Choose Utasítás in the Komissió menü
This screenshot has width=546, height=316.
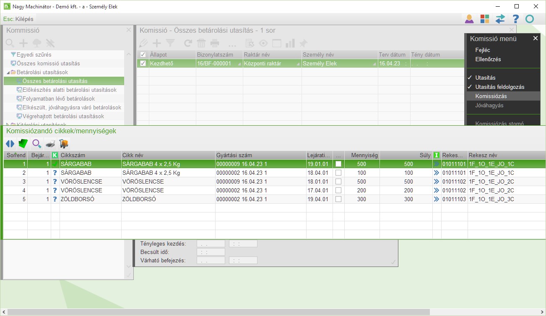coord(486,78)
